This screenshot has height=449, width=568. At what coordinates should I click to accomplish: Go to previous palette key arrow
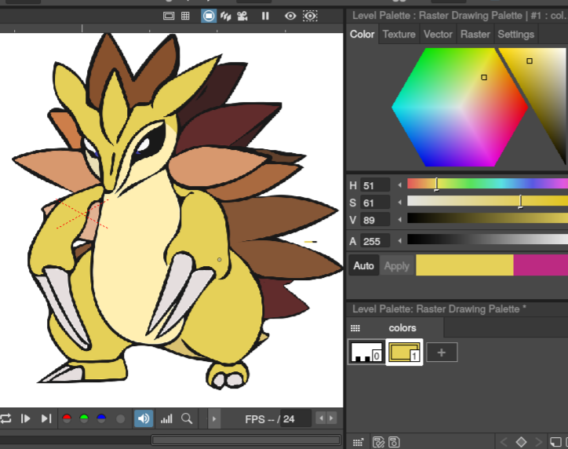[504, 442]
